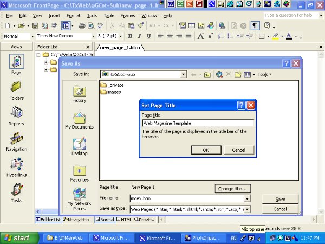Click OK in Set Page Title dialog
325x244 pixels.
(205, 150)
